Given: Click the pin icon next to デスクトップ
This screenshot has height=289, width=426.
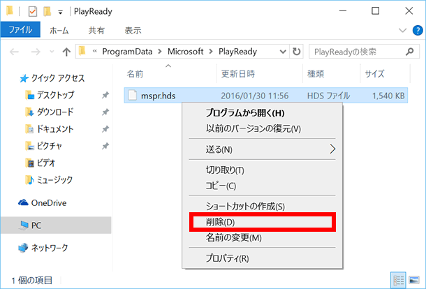Looking at the screenshot, I should [105, 95].
